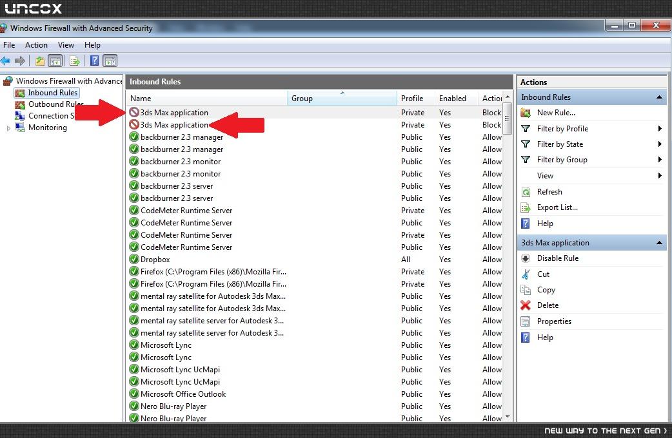Open the Filter by State submenu arrow
This screenshot has height=438, width=672.
(x=660, y=144)
